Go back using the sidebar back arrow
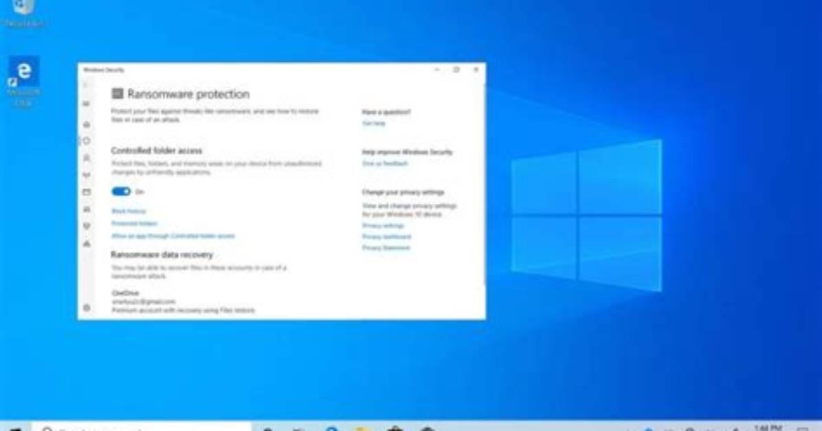 tap(86, 85)
